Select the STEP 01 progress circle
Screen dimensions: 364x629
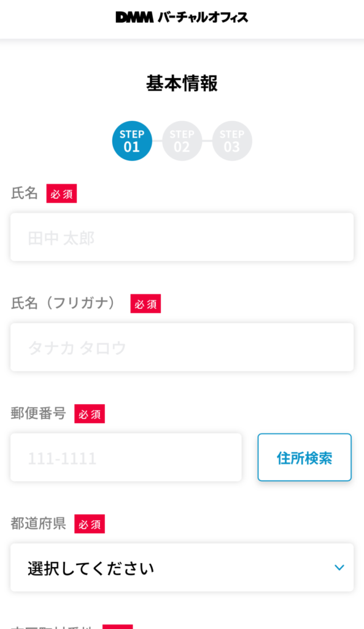[x=132, y=141]
